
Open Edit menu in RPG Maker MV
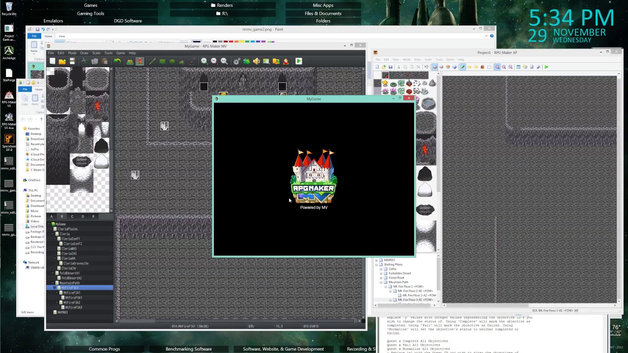(x=61, y=53)
